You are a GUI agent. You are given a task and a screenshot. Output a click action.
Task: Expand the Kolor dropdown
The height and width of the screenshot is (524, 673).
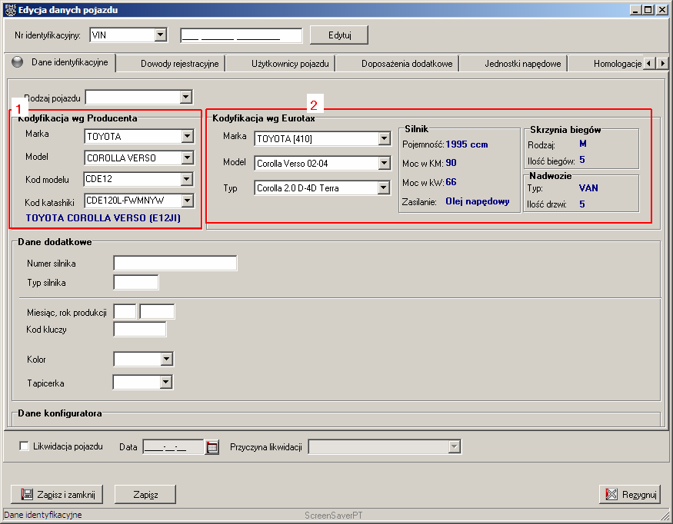tap(167, 359)
